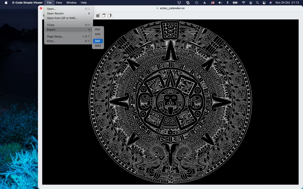This screenshot has height=189, width=303.
Task: Click the File menu
Action: (x=49, y=3)
